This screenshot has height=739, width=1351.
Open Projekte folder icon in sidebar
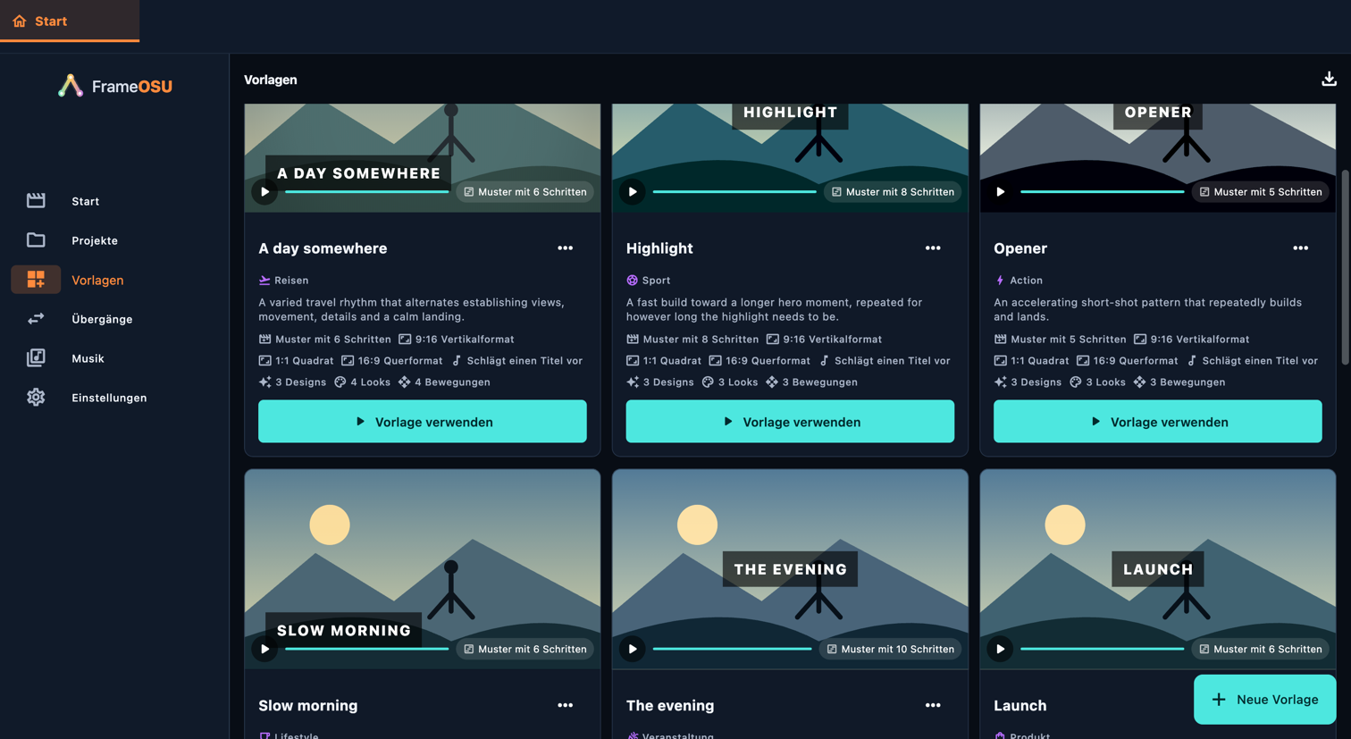pyautogui.click(x=36, y=240)
